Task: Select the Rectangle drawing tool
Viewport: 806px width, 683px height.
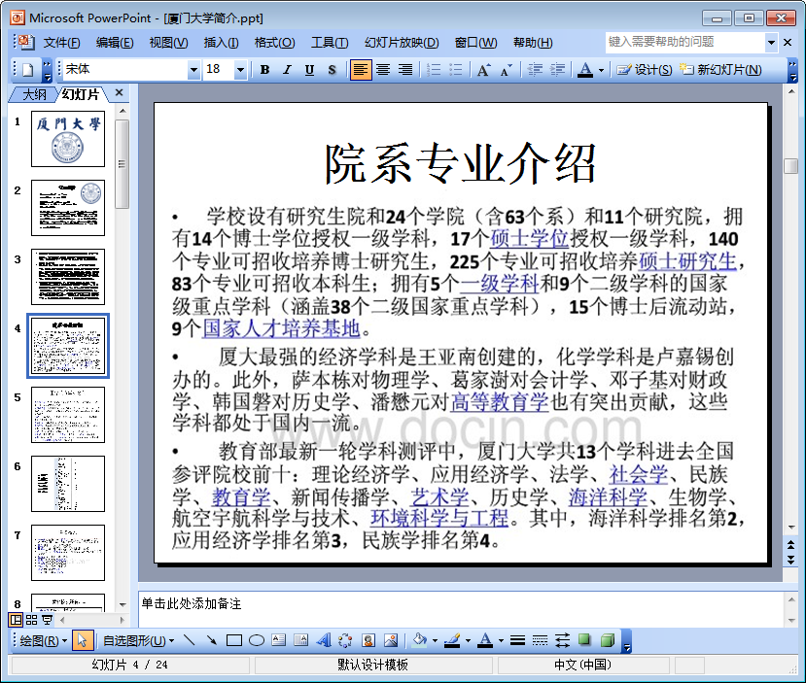Action: 234,640
